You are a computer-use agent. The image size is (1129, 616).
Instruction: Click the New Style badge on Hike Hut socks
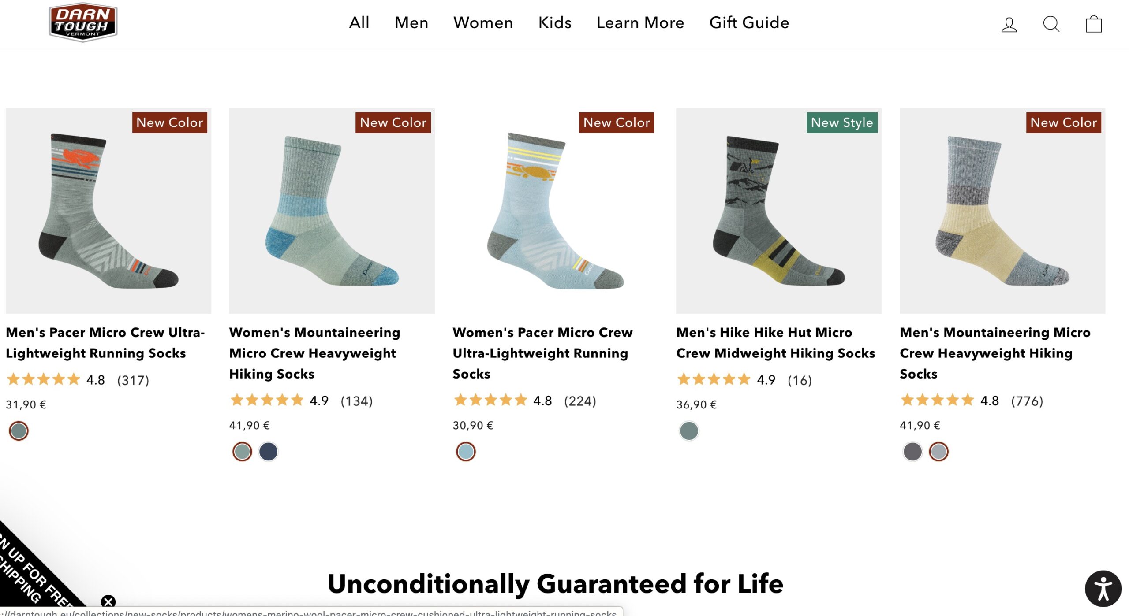(841, 122)
